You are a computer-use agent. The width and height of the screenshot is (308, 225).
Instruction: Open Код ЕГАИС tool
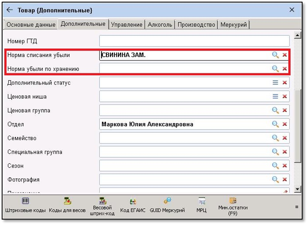133,205
